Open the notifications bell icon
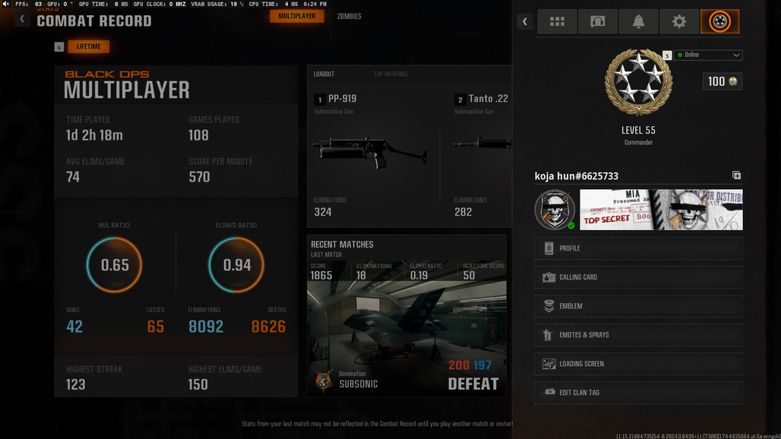Viewport: 781px width, 439px height. tap(638, 21)
